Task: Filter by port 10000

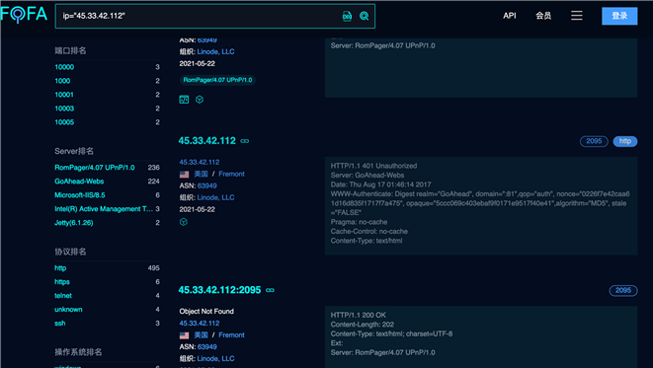Action: point(64,67)
